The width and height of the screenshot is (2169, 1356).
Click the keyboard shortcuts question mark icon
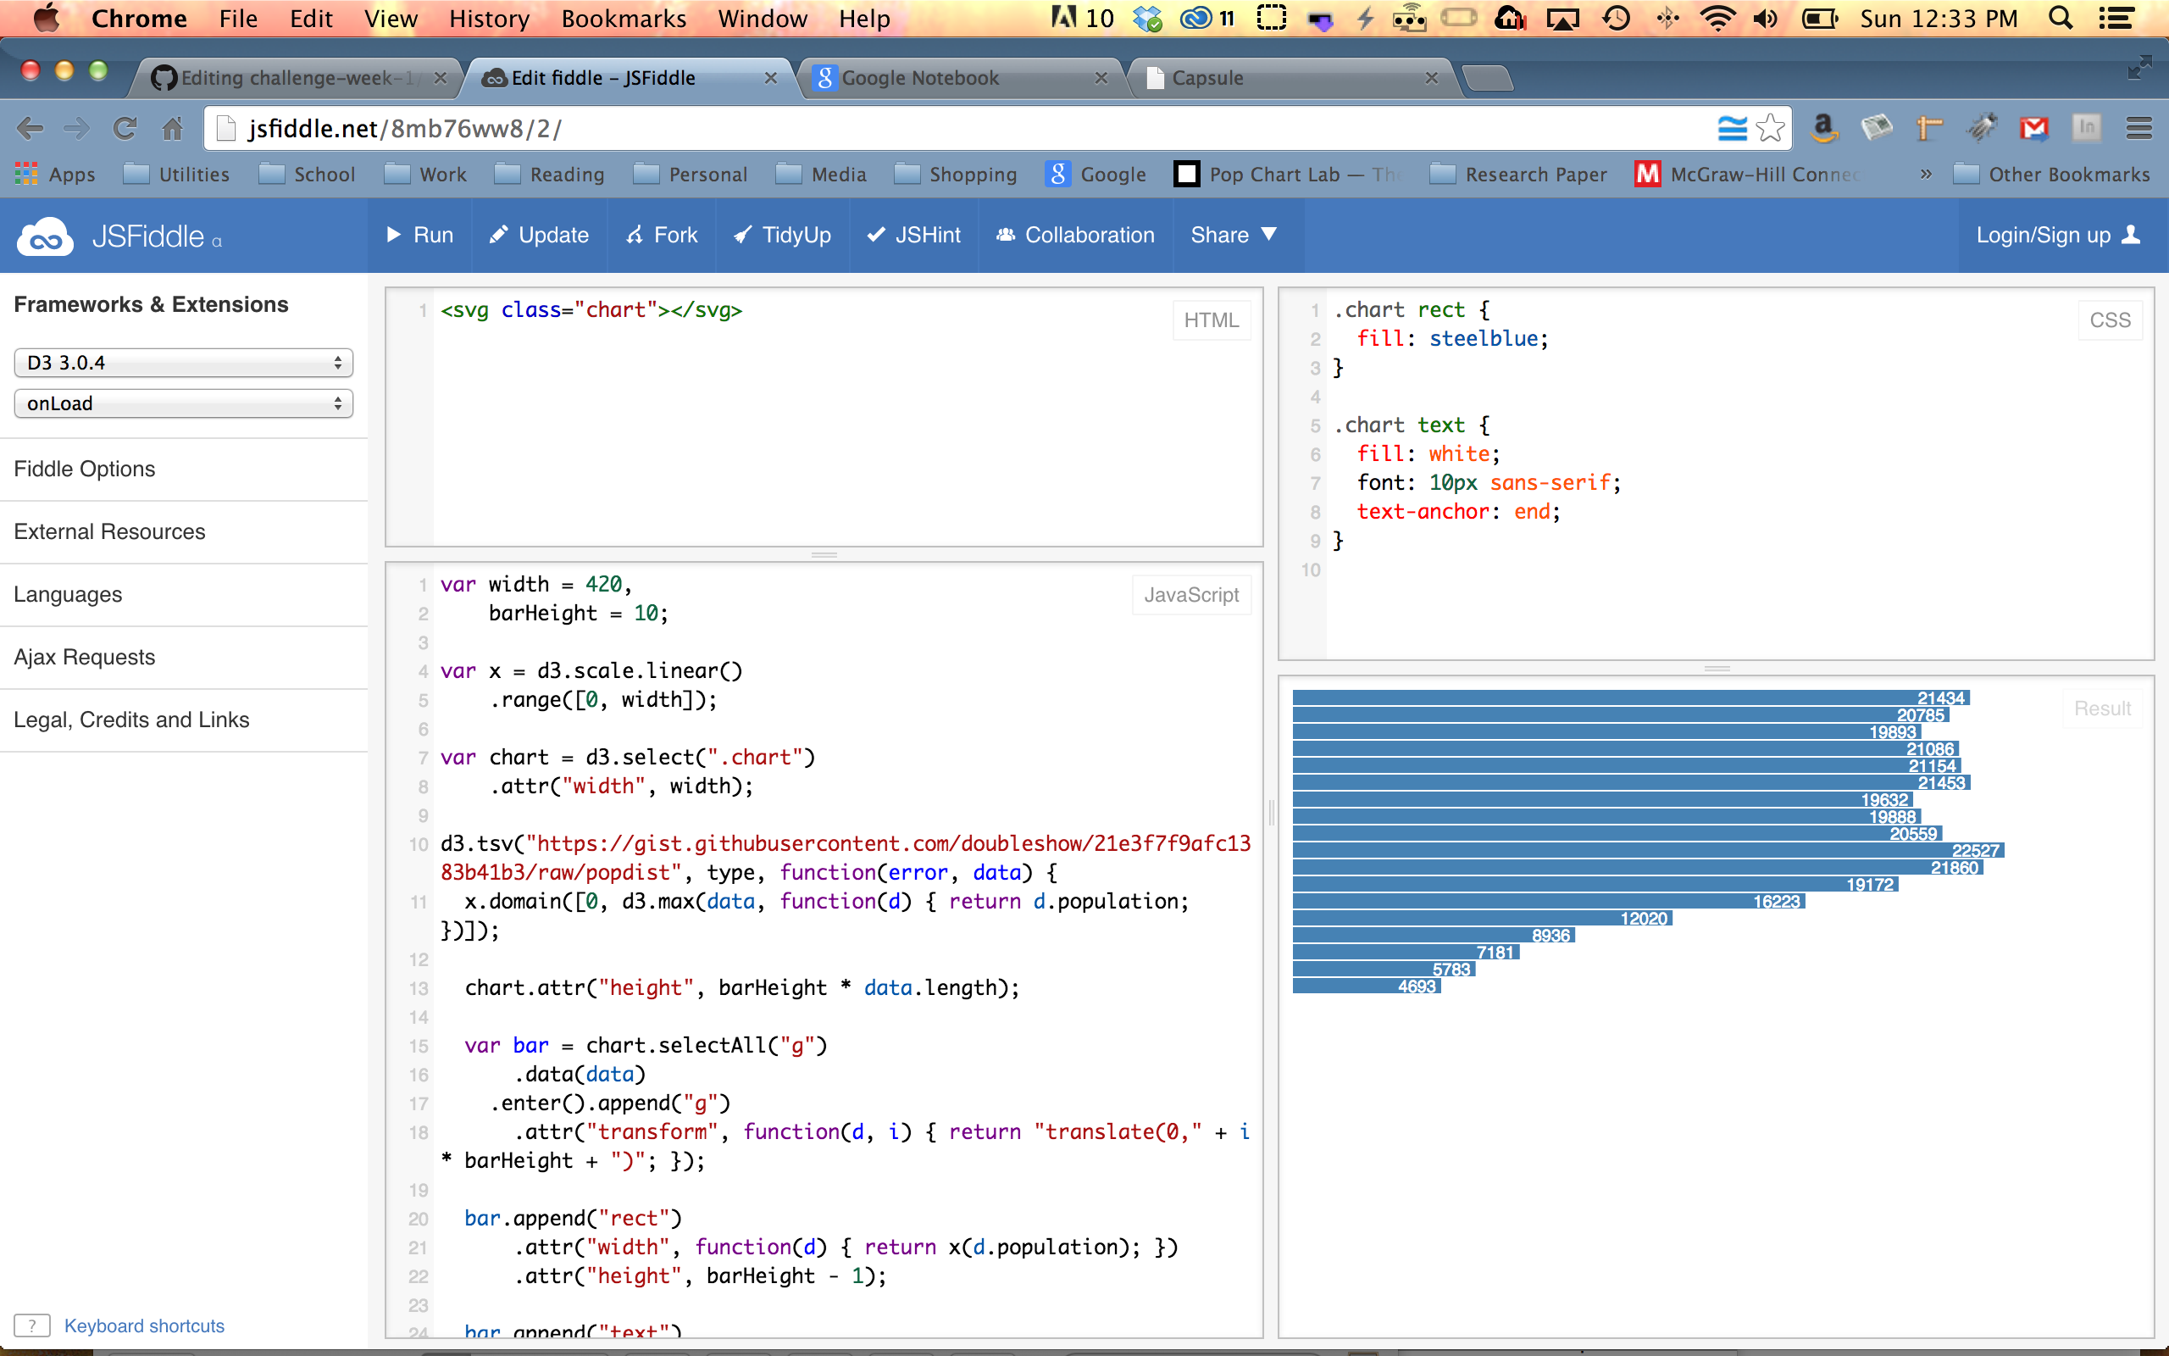pos(32,1325)
